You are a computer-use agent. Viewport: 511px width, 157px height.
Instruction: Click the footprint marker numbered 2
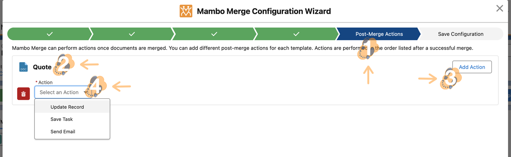tap(64, 65)
